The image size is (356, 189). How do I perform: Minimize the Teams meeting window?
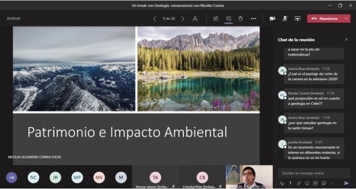[330, 6]
